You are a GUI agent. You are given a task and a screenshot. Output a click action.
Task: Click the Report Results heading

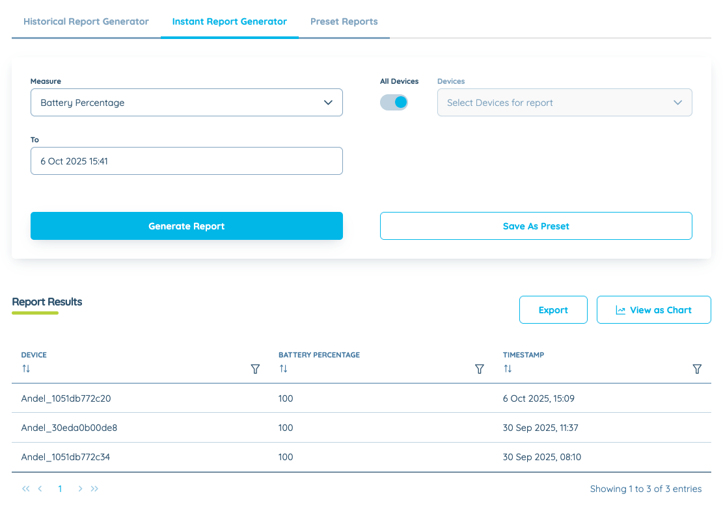pyautogui.click(x=47, y=302)
